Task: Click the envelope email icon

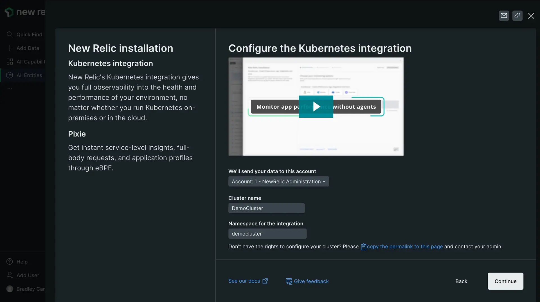Action: click(504, 16)
